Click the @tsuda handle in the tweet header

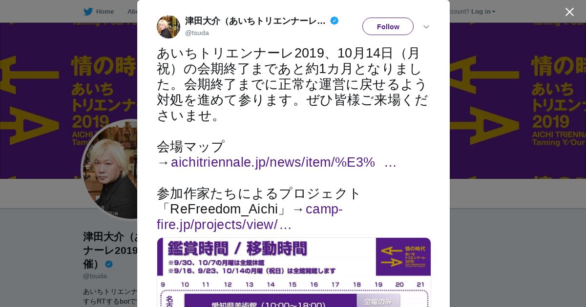(x=197, y=33)
